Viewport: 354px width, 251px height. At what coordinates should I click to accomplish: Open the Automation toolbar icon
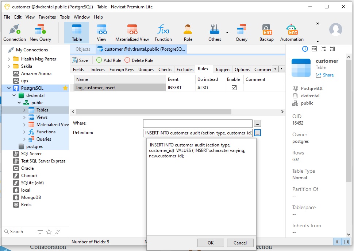coord(292,33)
